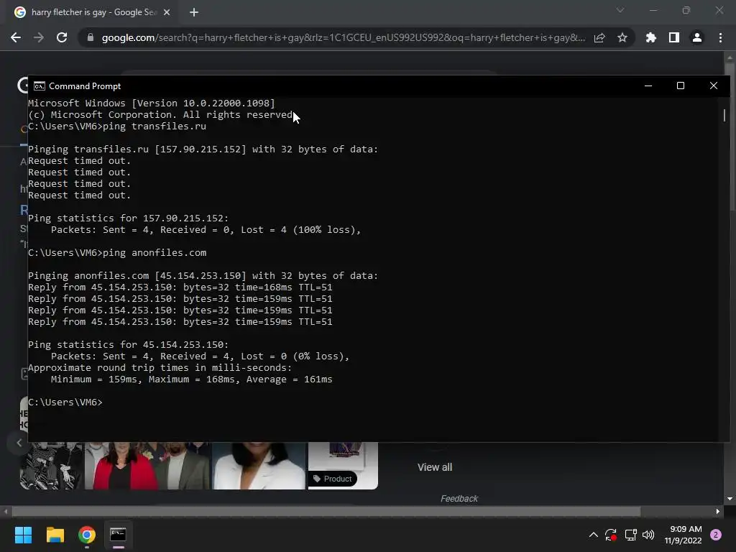Open the Chrome extensions puzzle icon
The width and height of the screenshot is (736, 552).
[651, 37]
